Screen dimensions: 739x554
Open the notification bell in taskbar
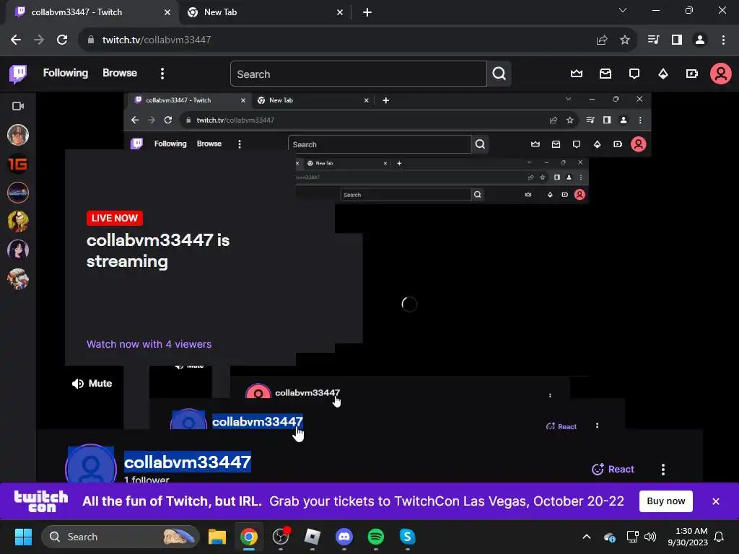tap(720, 537)
